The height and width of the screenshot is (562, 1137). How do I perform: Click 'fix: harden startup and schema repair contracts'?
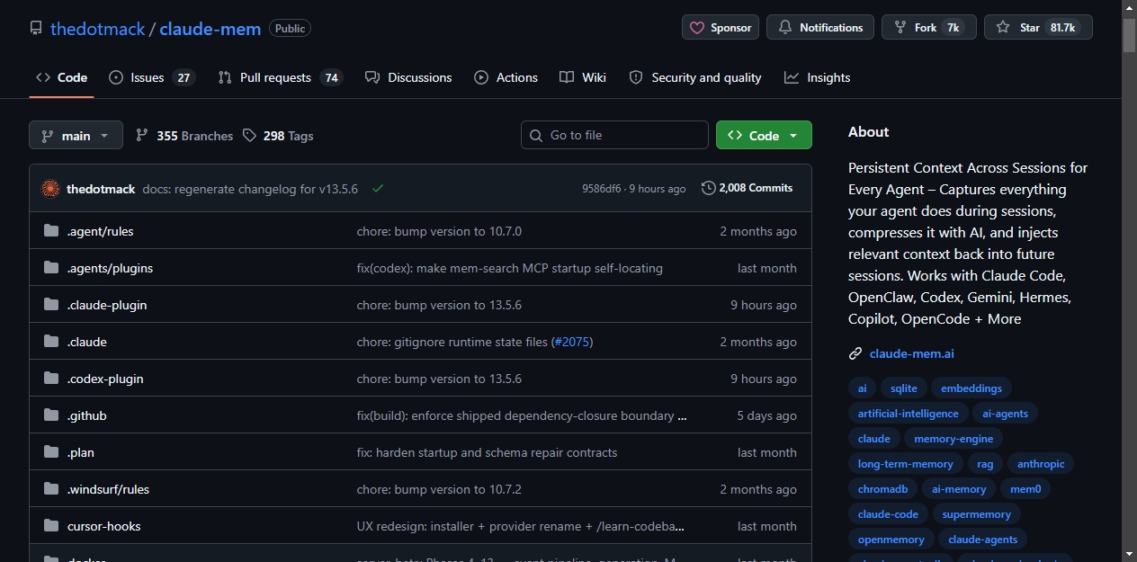488,452
